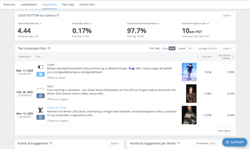This screenshot has height=149, width=250.
Task: Open the Gucci Jin post thumbnail
Action: click(x=191, y=93)
